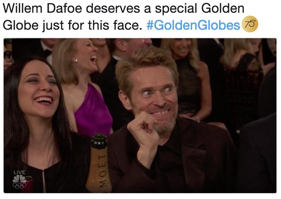Click the word "Globe" starting the second line

21,25
